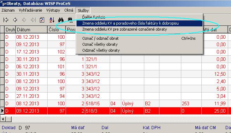The image size is (231, 133).
Task: Choose Odznač všetky obraty
Action: (139, 50)
